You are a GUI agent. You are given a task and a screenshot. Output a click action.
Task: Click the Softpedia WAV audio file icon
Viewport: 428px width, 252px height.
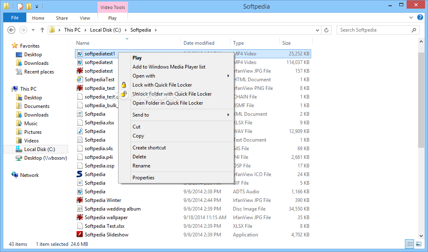pos(80,131)
